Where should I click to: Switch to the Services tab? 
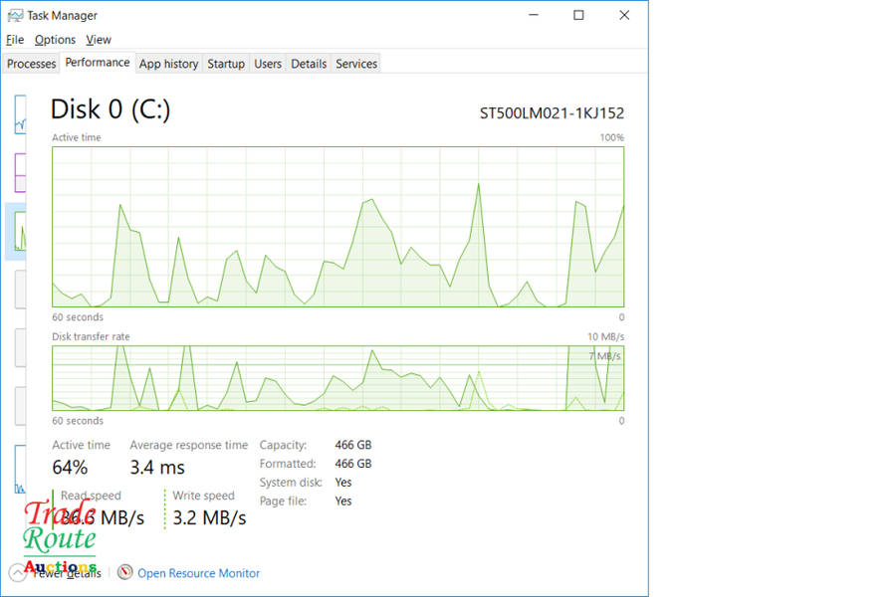tap(356, 64)
